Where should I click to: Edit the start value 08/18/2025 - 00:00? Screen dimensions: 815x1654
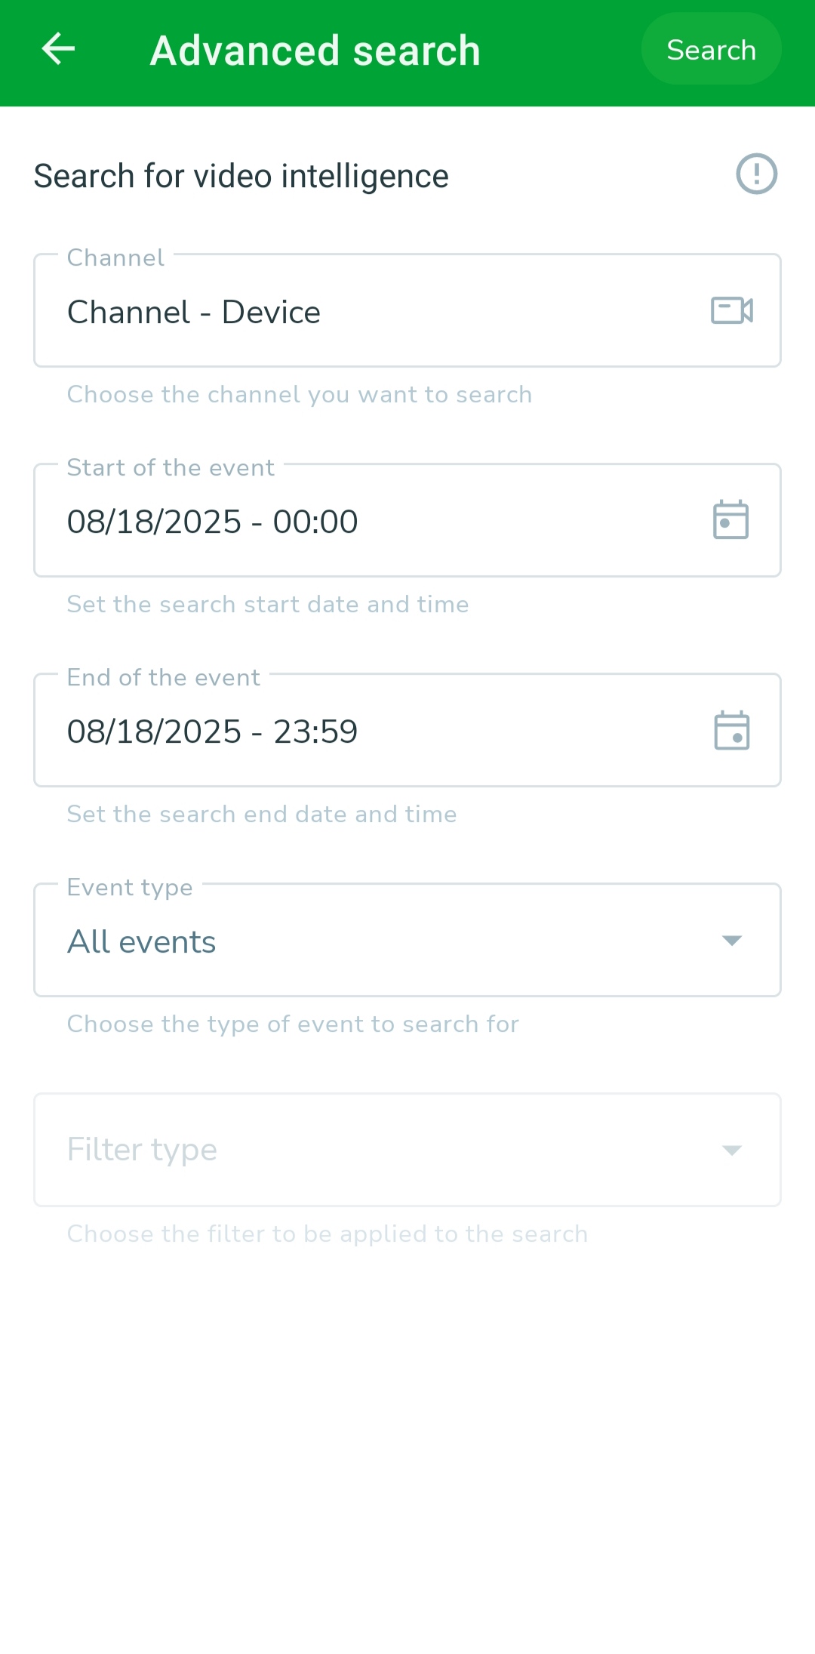[212, 522]
